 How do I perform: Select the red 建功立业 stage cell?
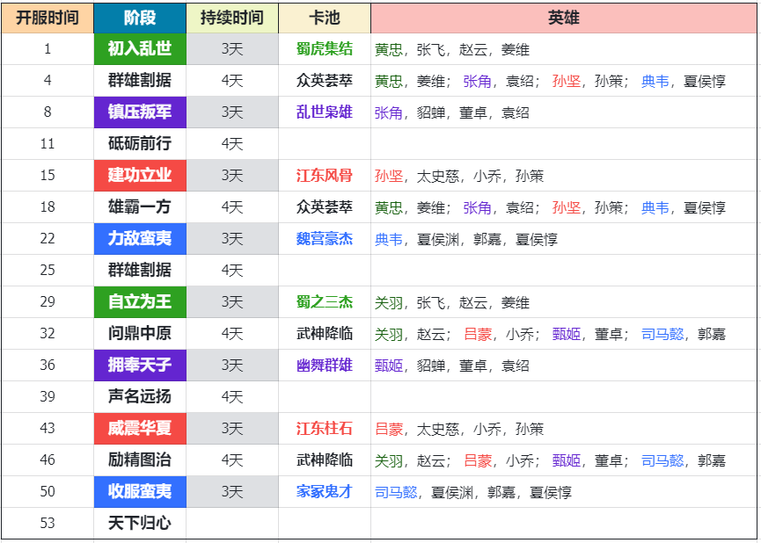[140, 176]
